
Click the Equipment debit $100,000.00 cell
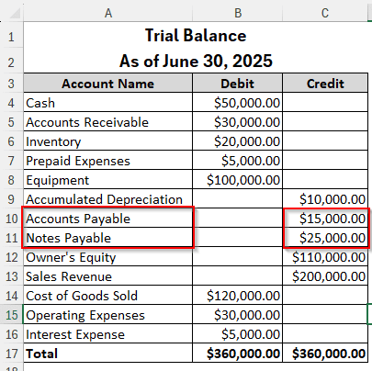pos(237,180)
